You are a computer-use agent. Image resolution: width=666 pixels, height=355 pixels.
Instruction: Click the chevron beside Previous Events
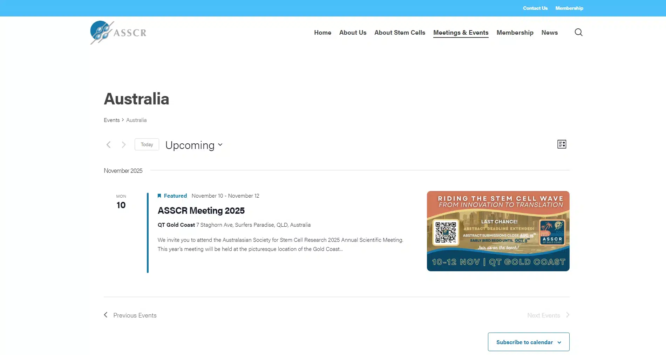click(106, 315)
